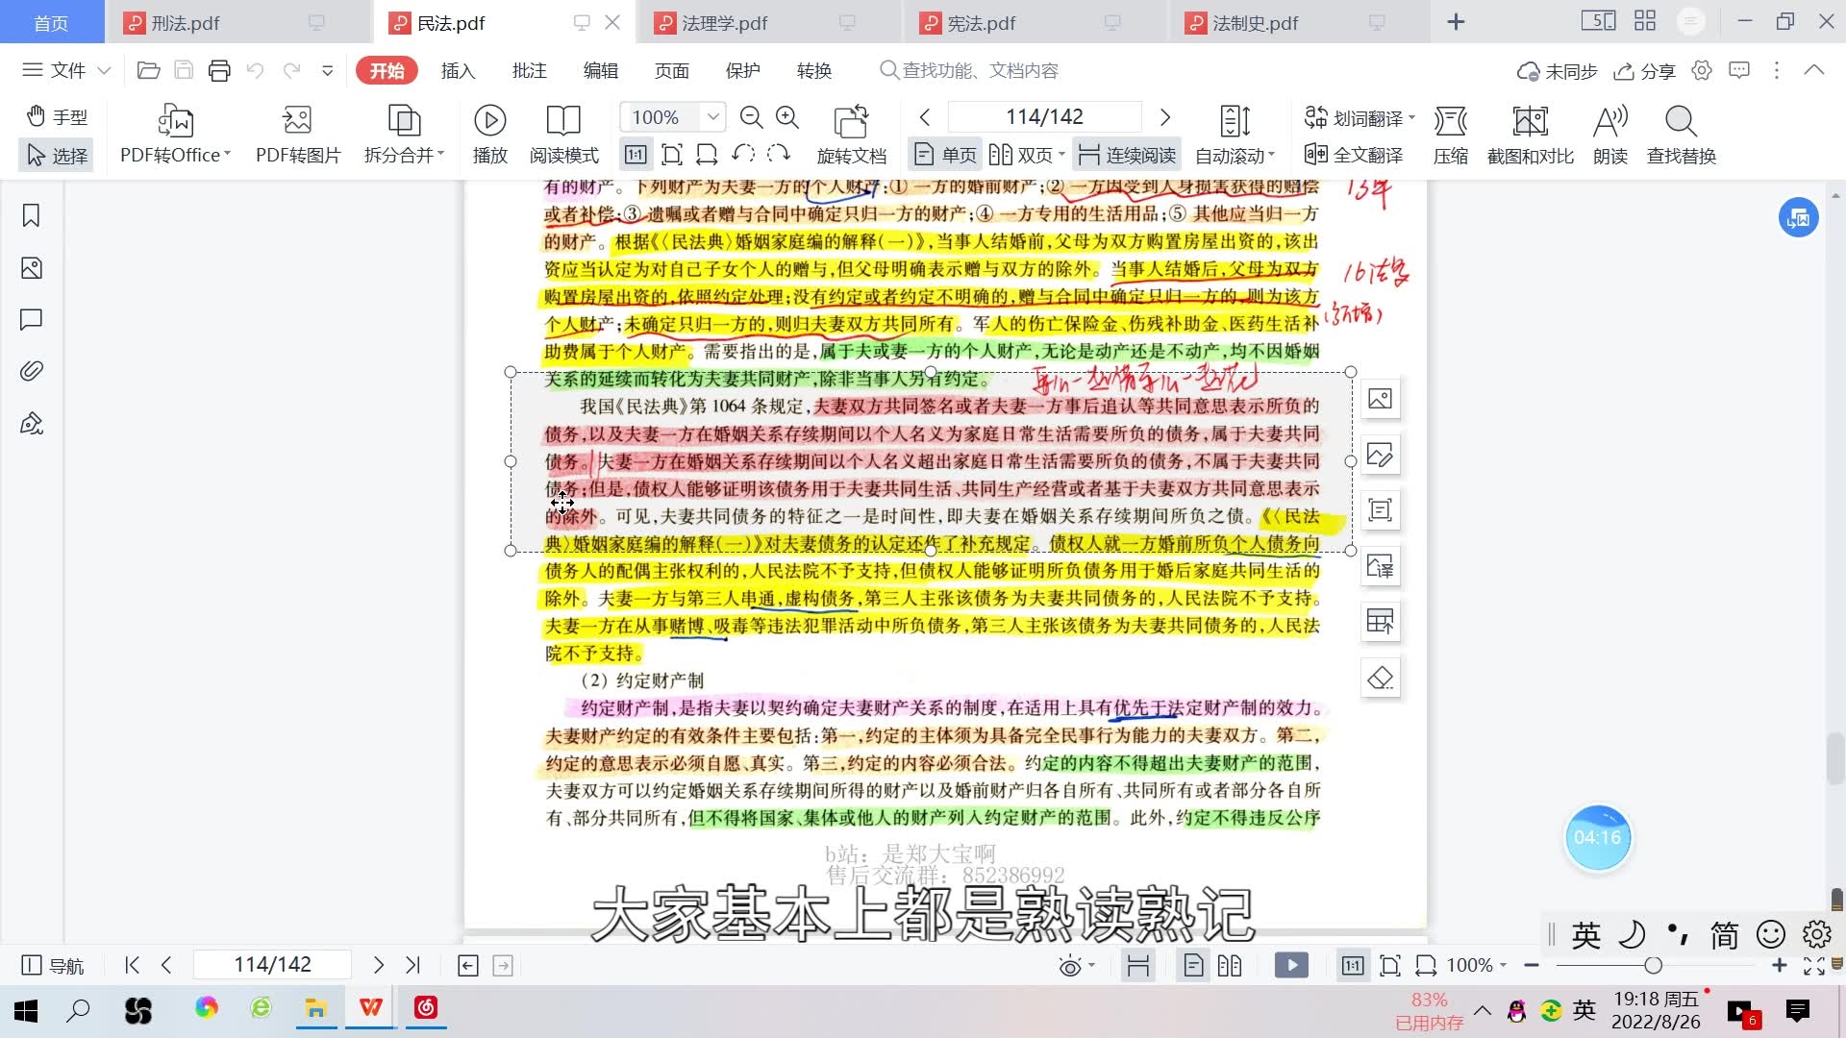The height and width of the screenshot is (1038, 1846).
Task: Toggle 连续阅读 continuous reading
Action: (1128, 155)
